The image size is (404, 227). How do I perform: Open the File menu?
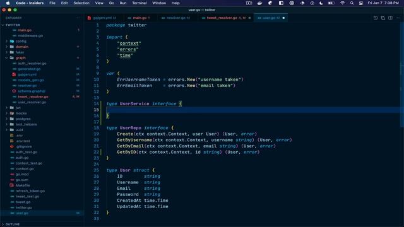click(x=52, y=3)
